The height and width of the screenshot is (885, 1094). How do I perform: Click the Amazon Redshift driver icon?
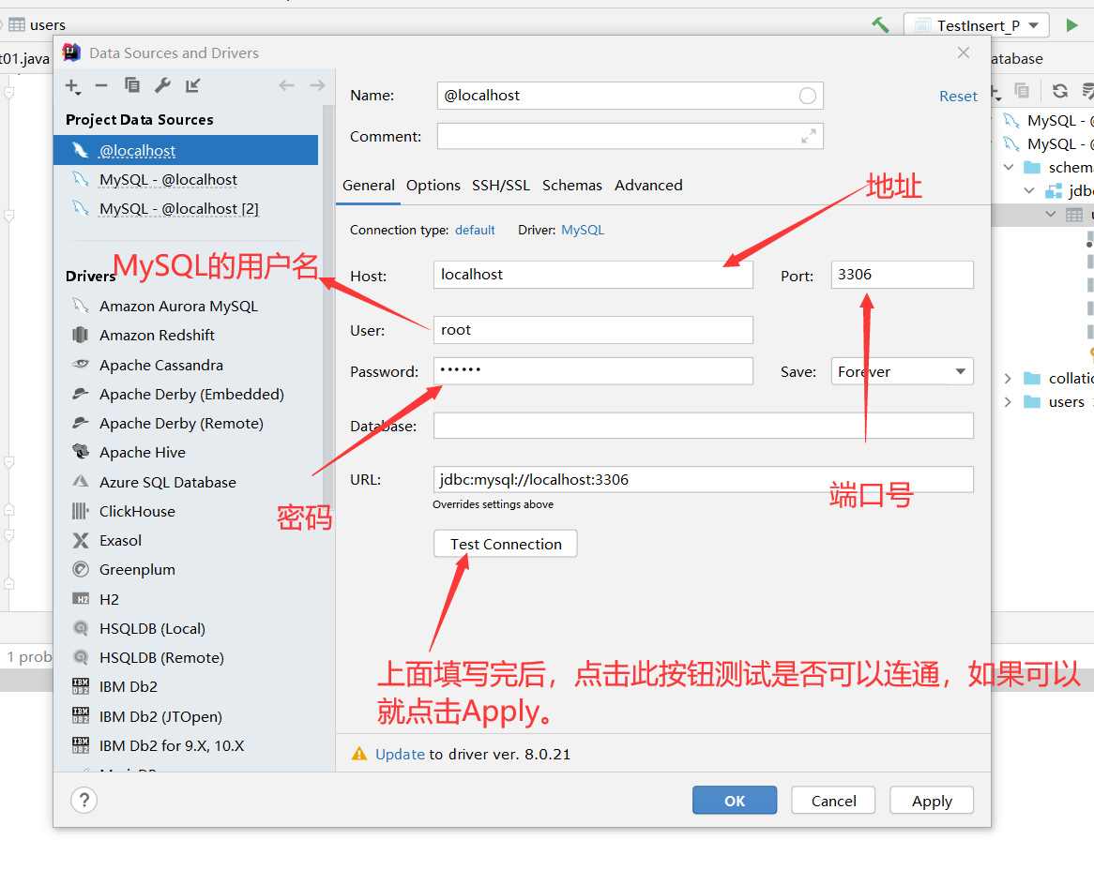click(81, 335)
